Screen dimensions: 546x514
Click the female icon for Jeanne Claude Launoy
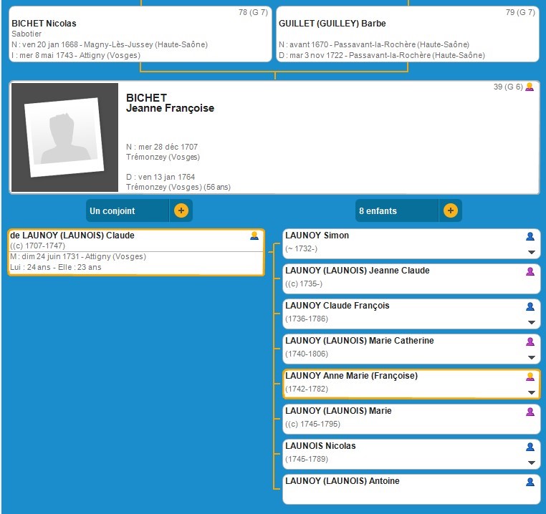point(530,271)
